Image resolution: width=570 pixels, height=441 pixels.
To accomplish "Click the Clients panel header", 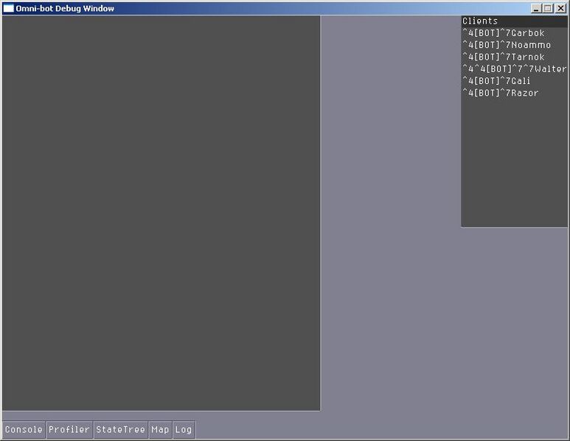I will tap(514, 21).
